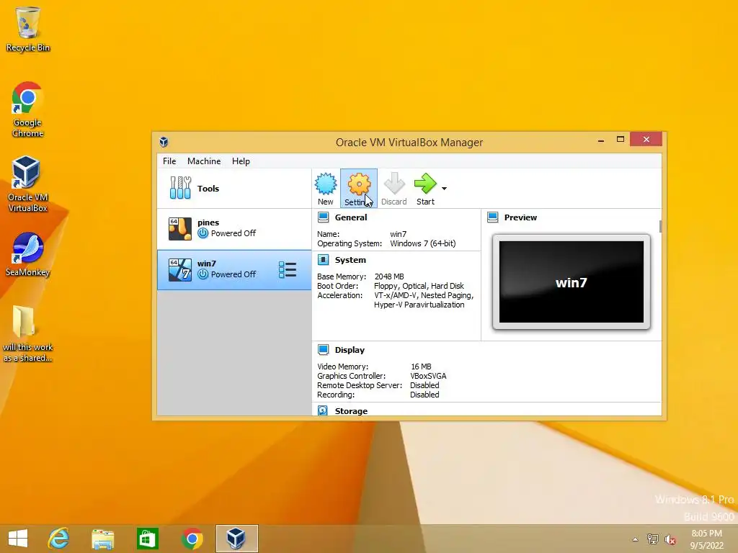Screen dimensions: 738x553
Task: Click the Windows 7 (64-bit) operating system text
Action: click(422, 243)
